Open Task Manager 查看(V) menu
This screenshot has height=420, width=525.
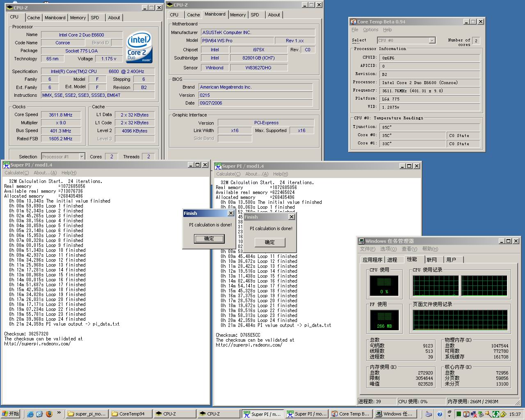coord(409,249)
